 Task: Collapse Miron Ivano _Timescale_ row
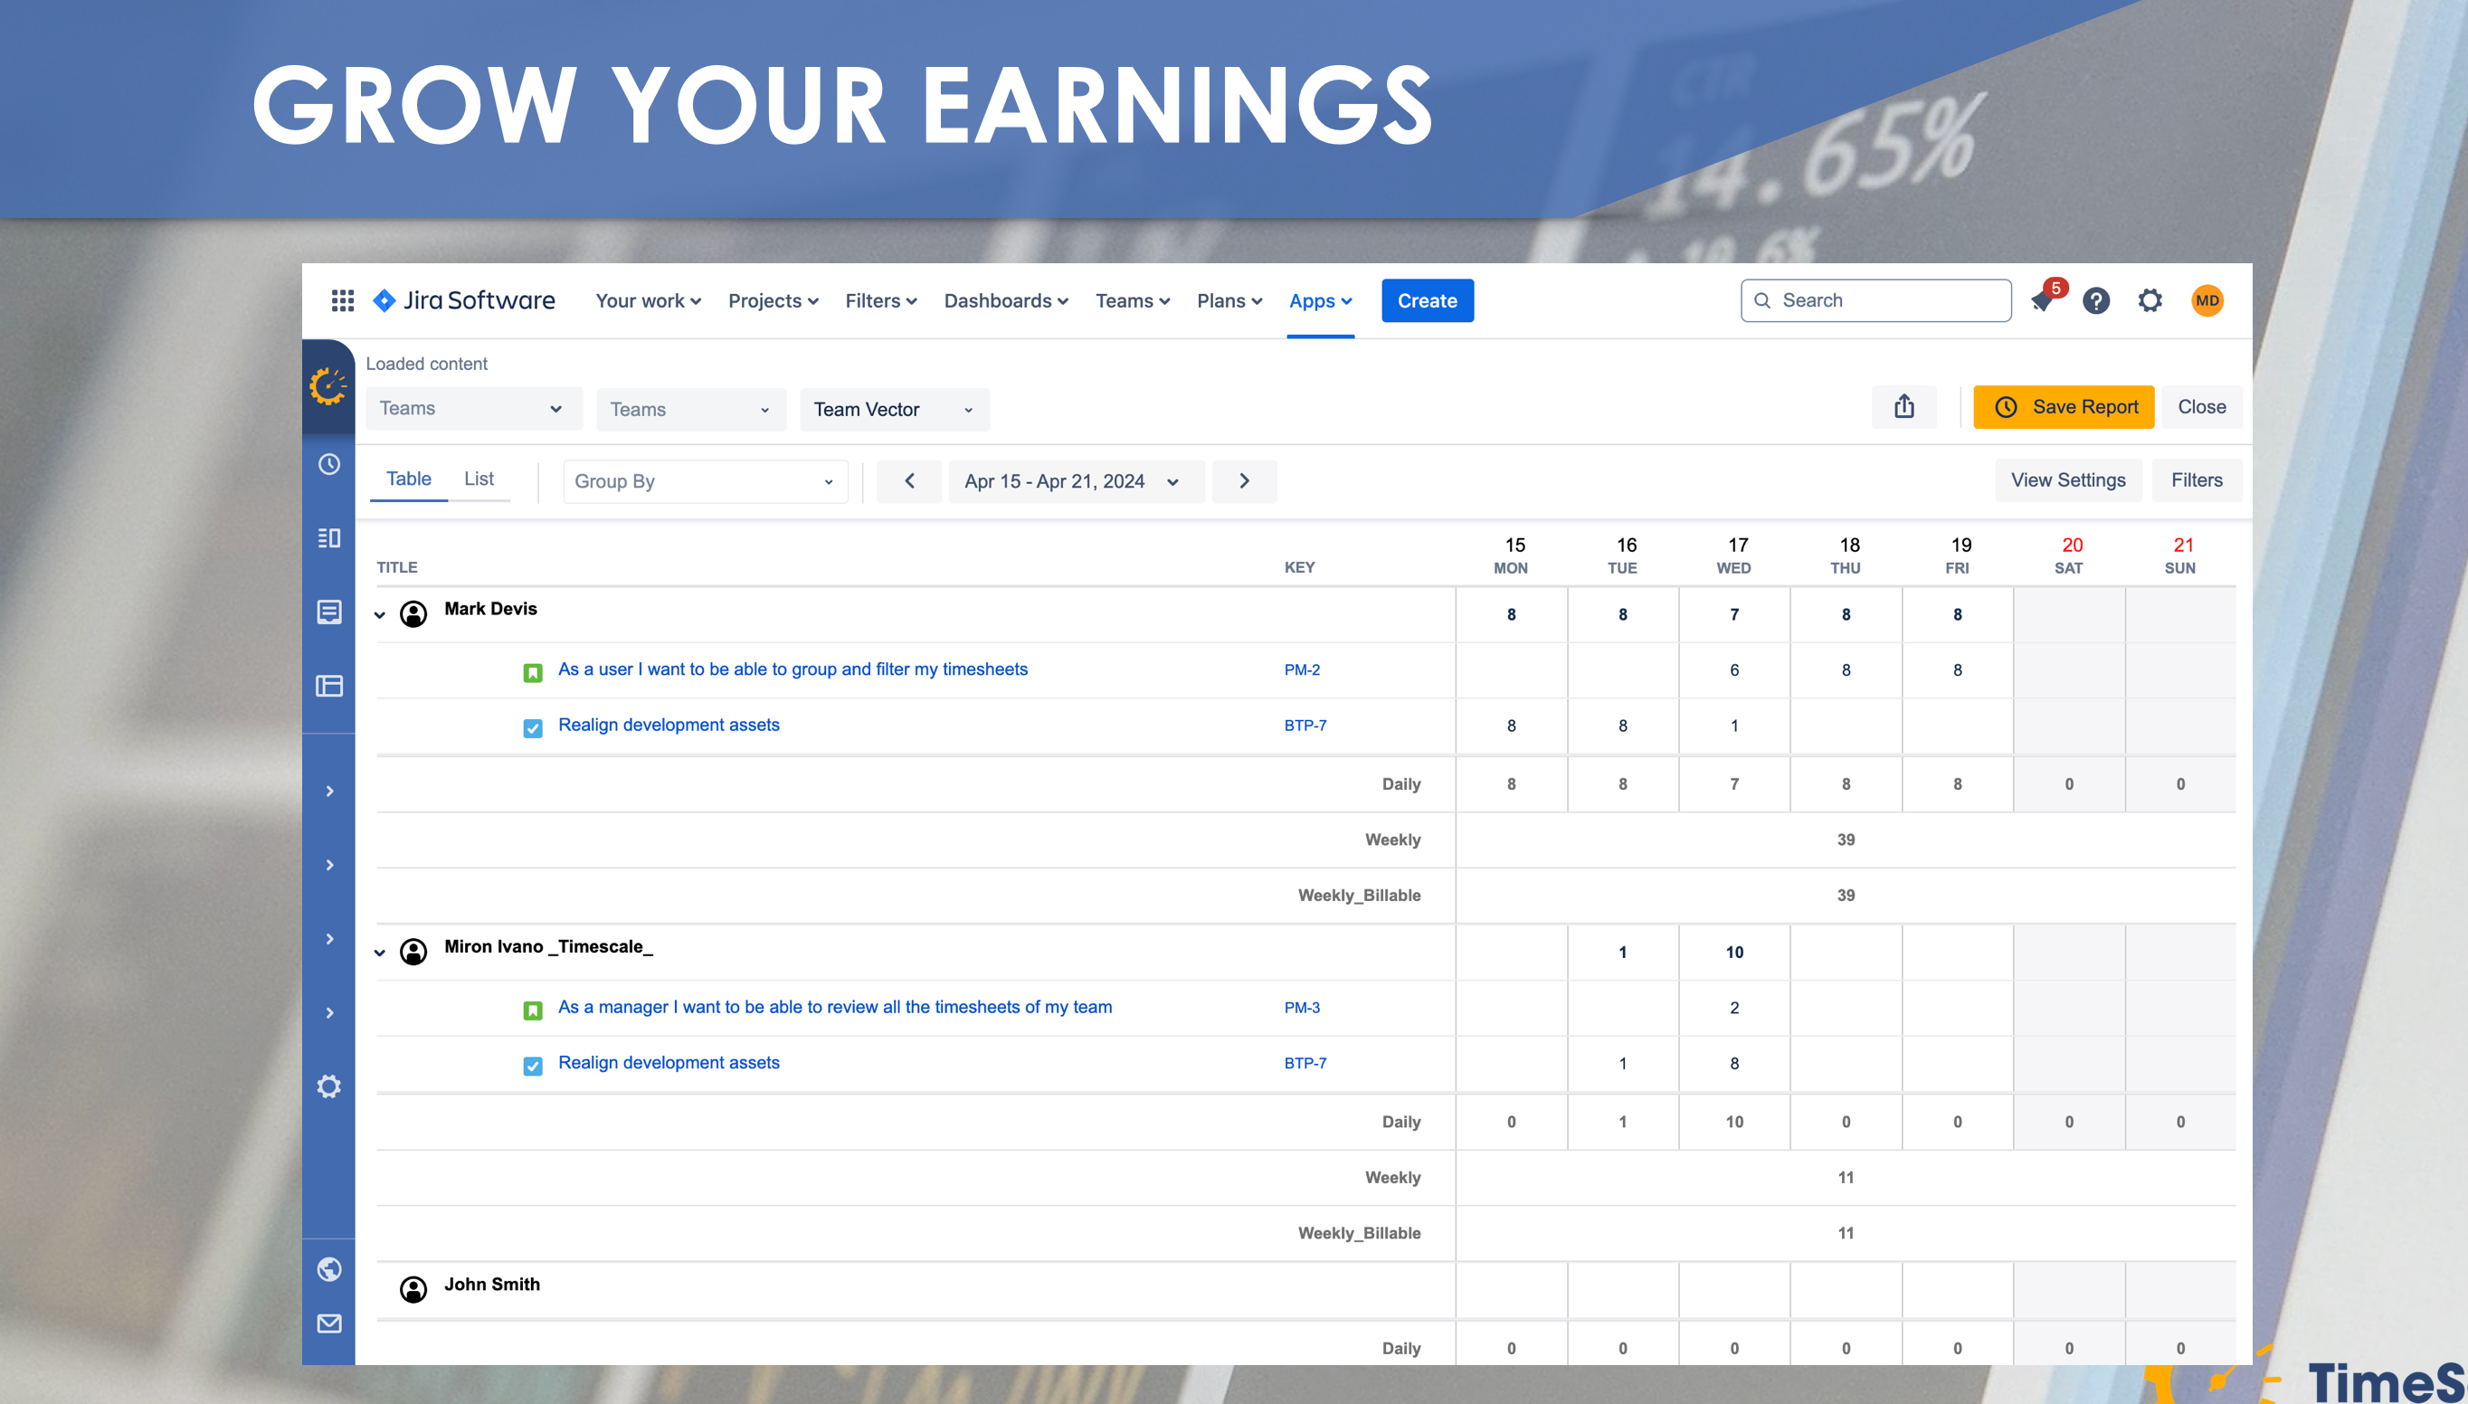(380, 953)
